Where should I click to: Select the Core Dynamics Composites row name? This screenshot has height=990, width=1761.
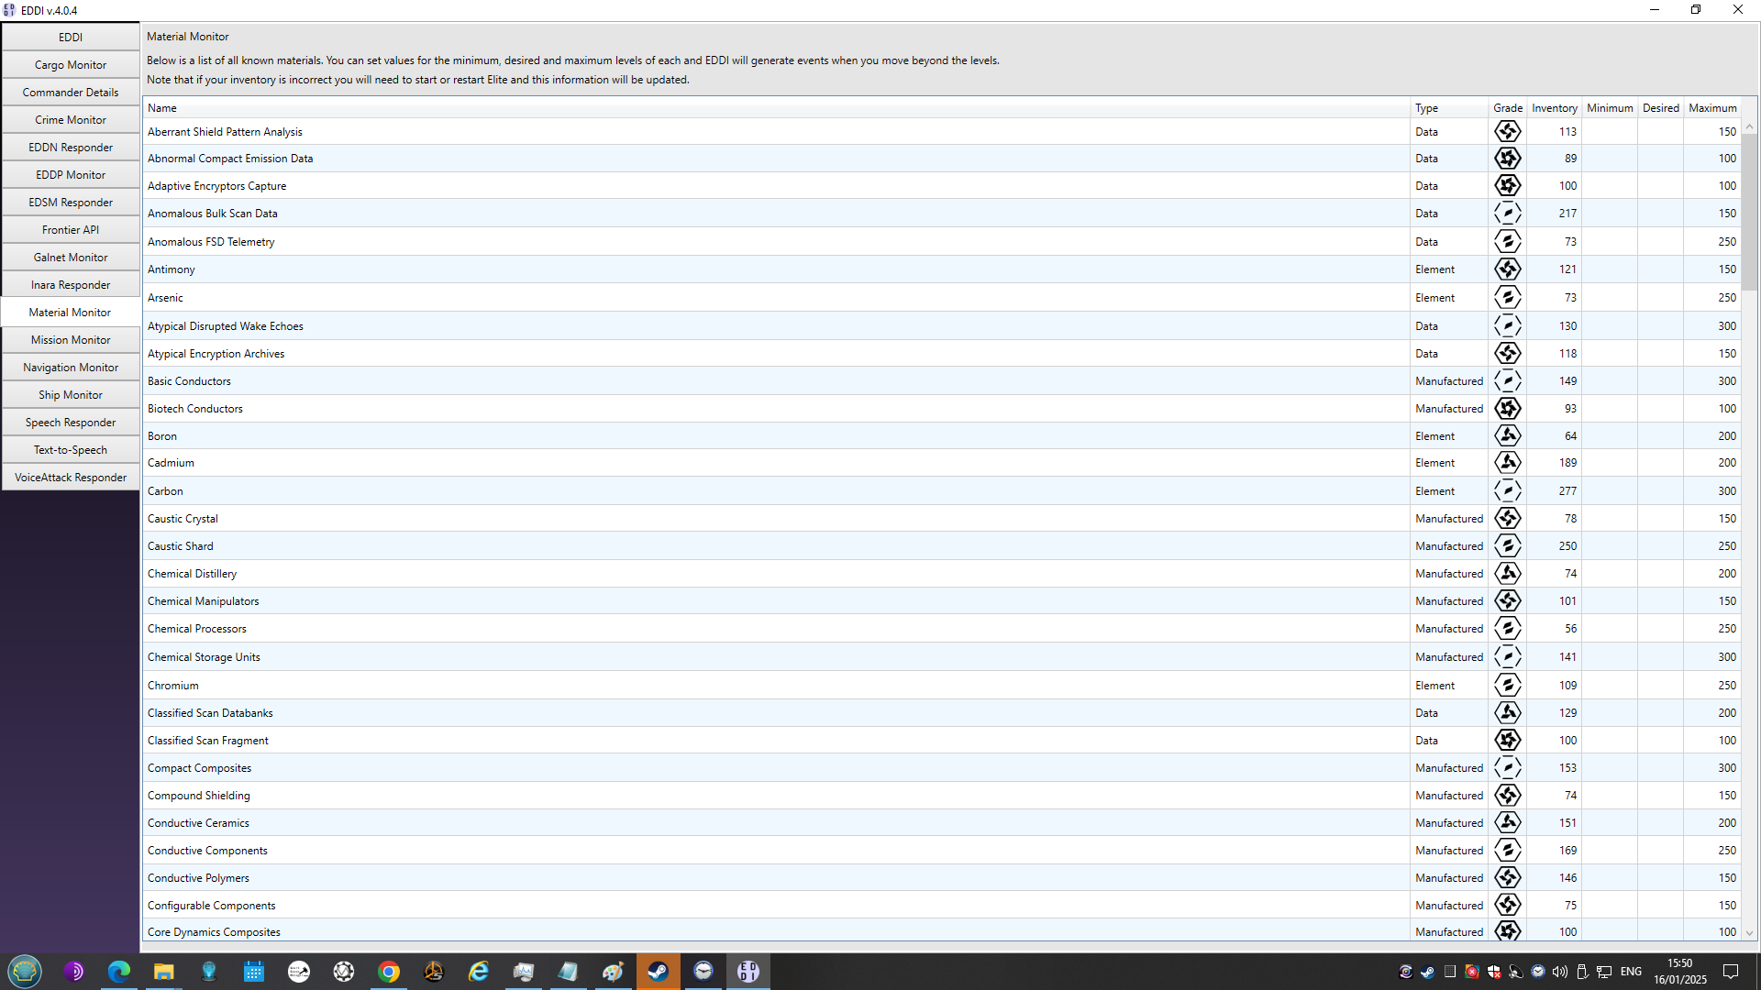[x=214, y=931]
